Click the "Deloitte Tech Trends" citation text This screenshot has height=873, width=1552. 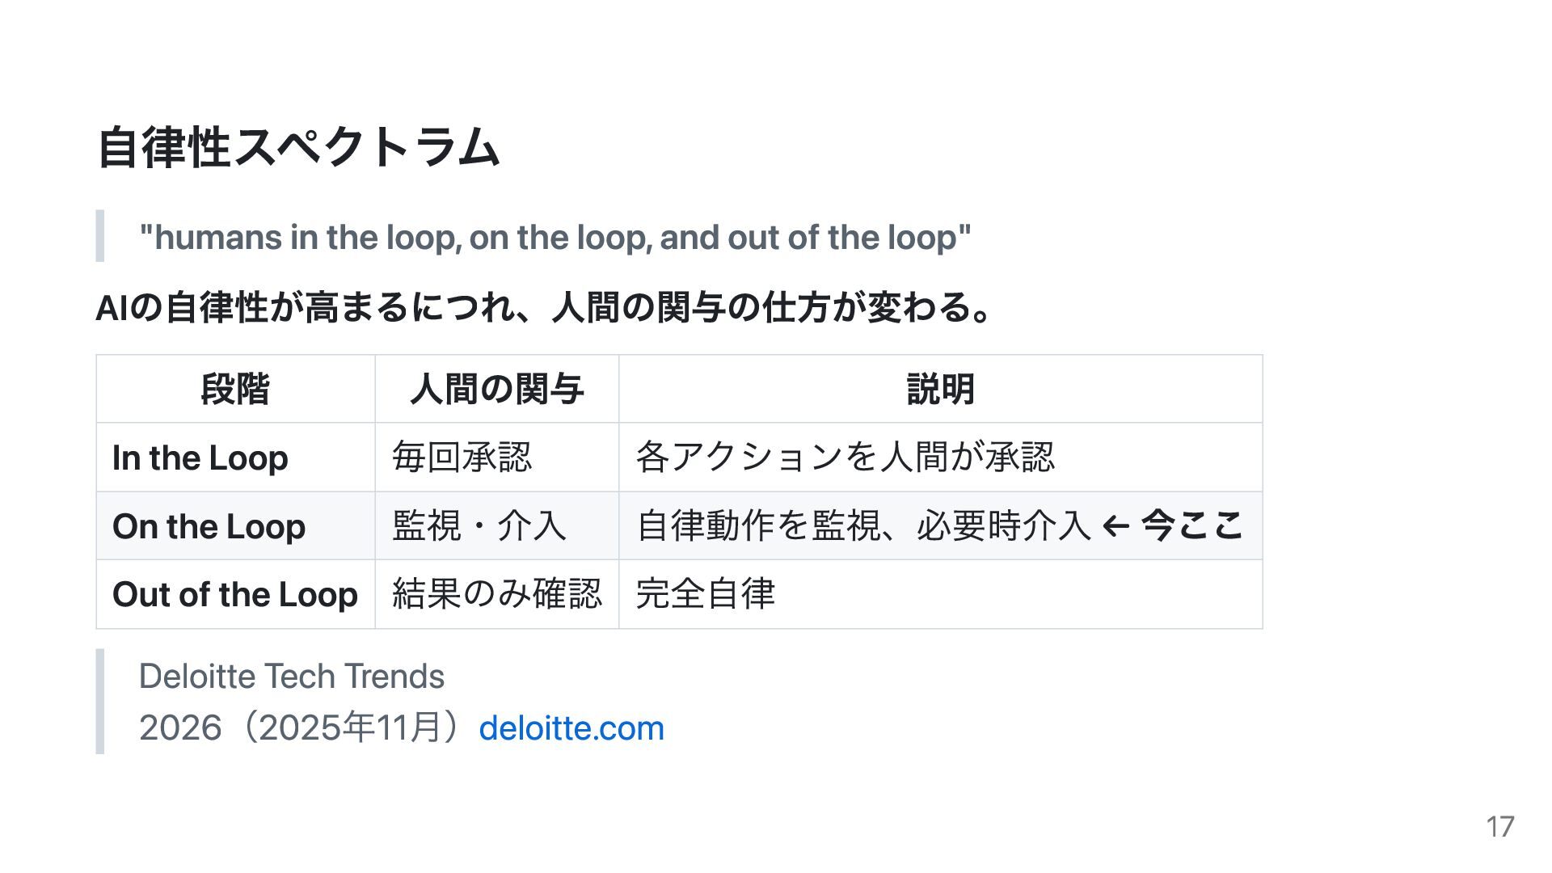pyautogui.click(x=291, y=677)
